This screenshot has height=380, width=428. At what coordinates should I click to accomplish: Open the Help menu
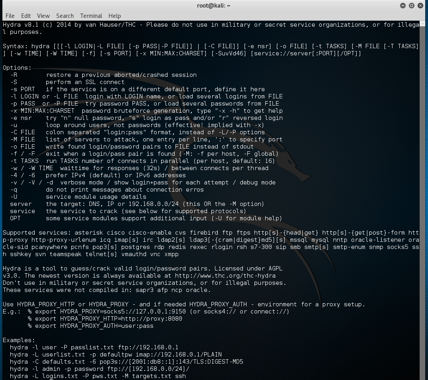coord(114,16)
